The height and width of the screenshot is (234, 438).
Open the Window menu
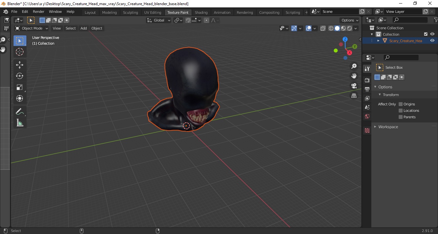(x=55, y=12)
